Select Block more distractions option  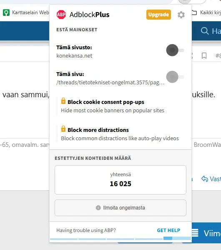[x=98, y=130]
